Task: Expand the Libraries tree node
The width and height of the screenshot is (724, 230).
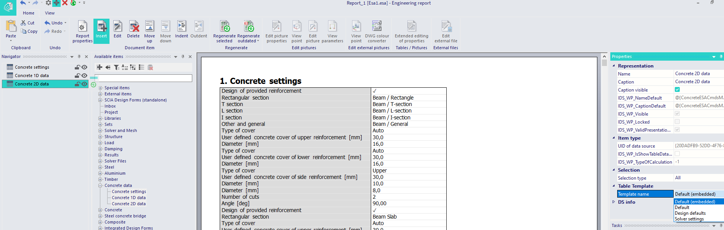Action: click(100, 118)
